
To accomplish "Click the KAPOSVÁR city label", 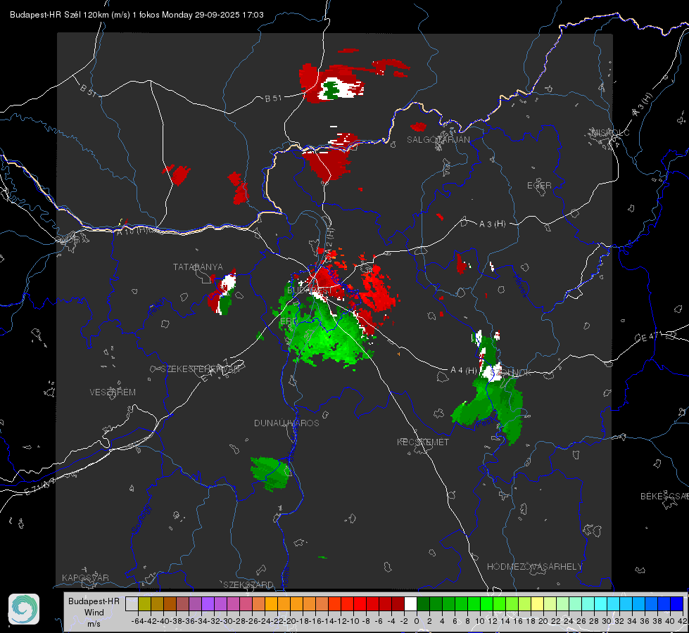I will [85, 577].
